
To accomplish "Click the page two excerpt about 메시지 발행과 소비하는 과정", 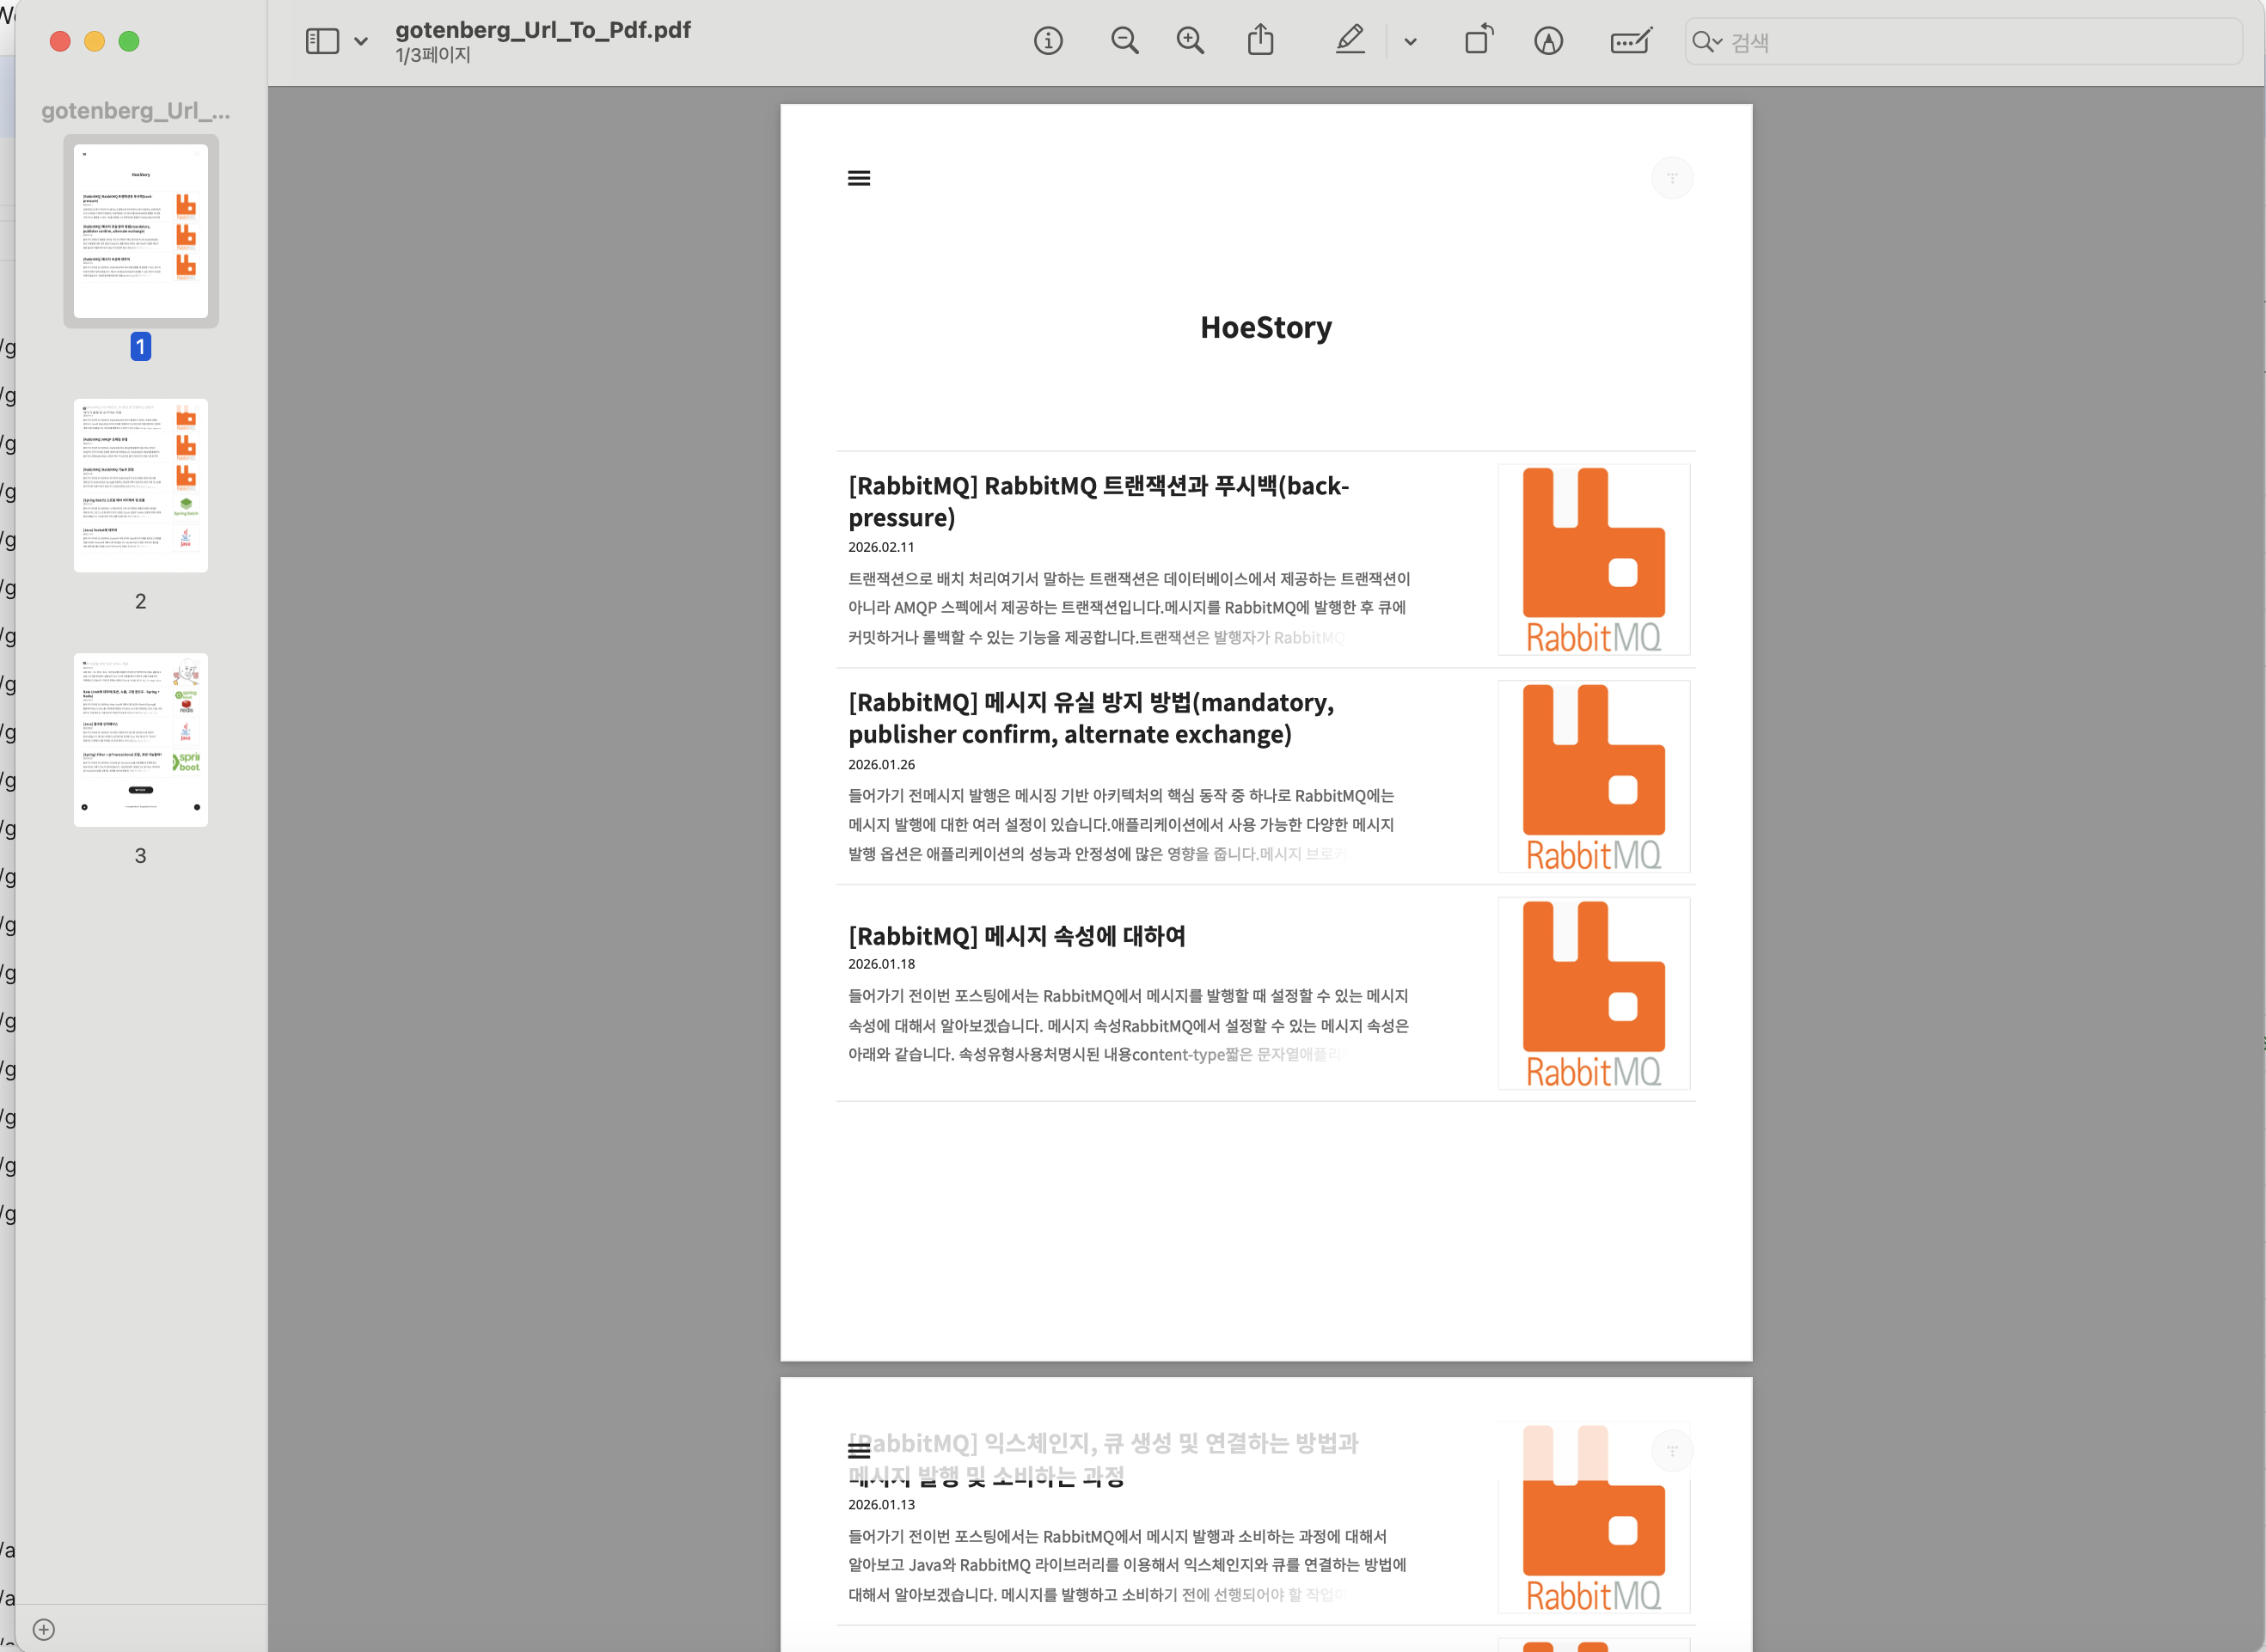I will [1127, 1565].
